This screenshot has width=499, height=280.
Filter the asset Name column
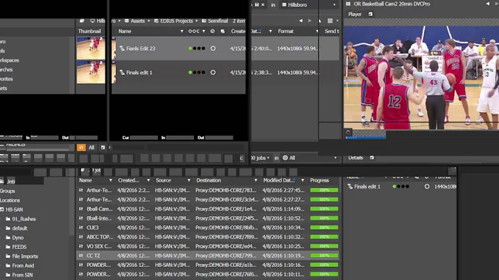tap(182, 31)
